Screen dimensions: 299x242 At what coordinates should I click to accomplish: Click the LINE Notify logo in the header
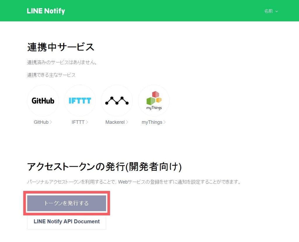pos(46,11)
